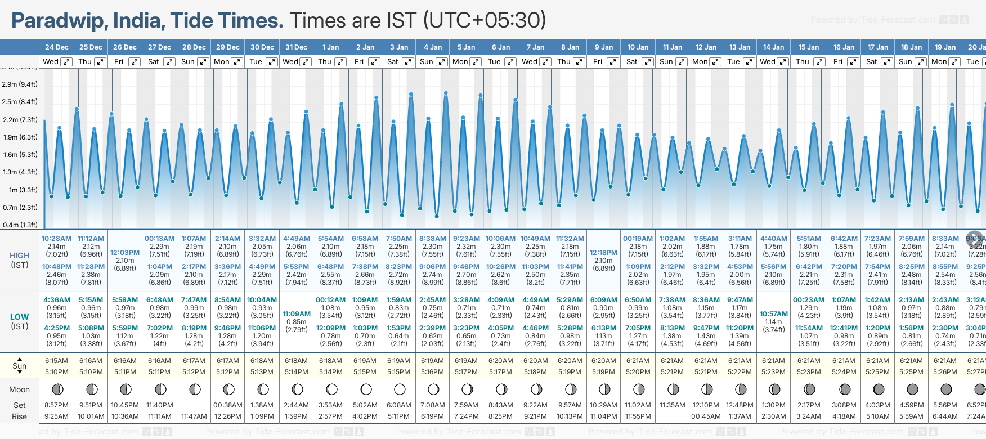
Task: Click the page title Paradwip, India, Tide Times
Action: [147, 21]
